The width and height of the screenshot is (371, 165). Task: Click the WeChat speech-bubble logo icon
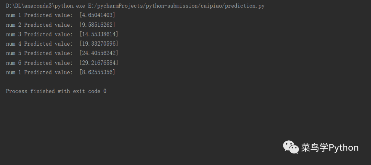(291, 147)
